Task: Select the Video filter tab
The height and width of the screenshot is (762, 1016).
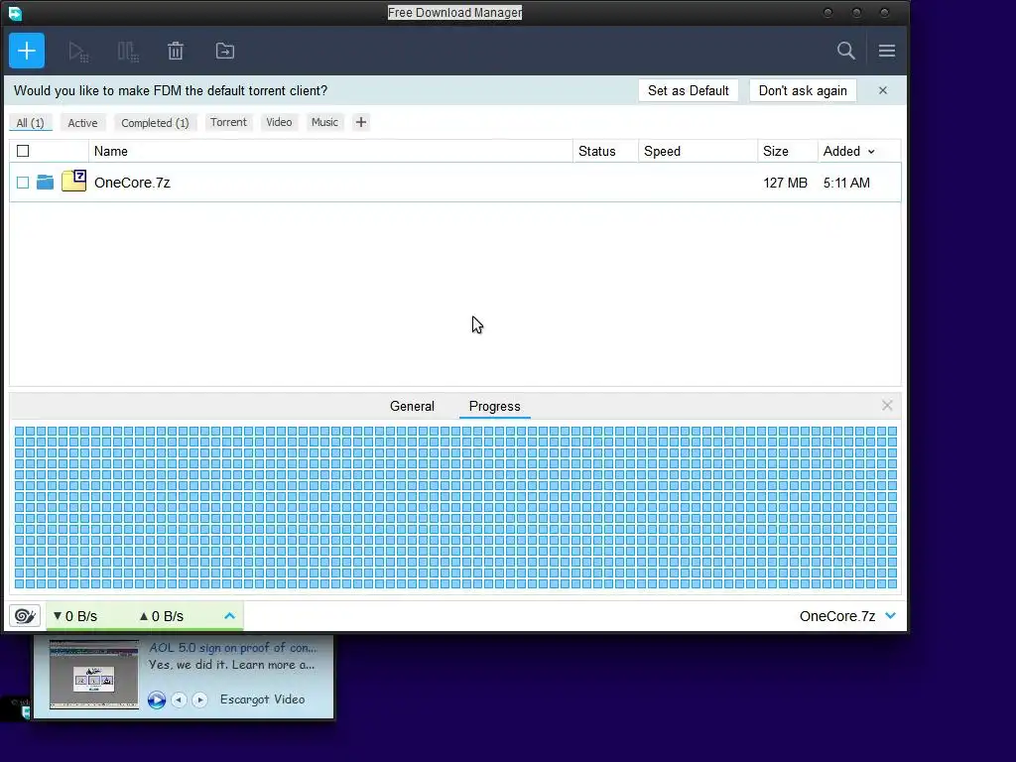Action: click(x=279, y=122)
